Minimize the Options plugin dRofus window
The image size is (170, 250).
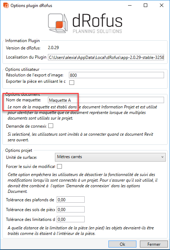pyautogui.click(x=130, y=5)
